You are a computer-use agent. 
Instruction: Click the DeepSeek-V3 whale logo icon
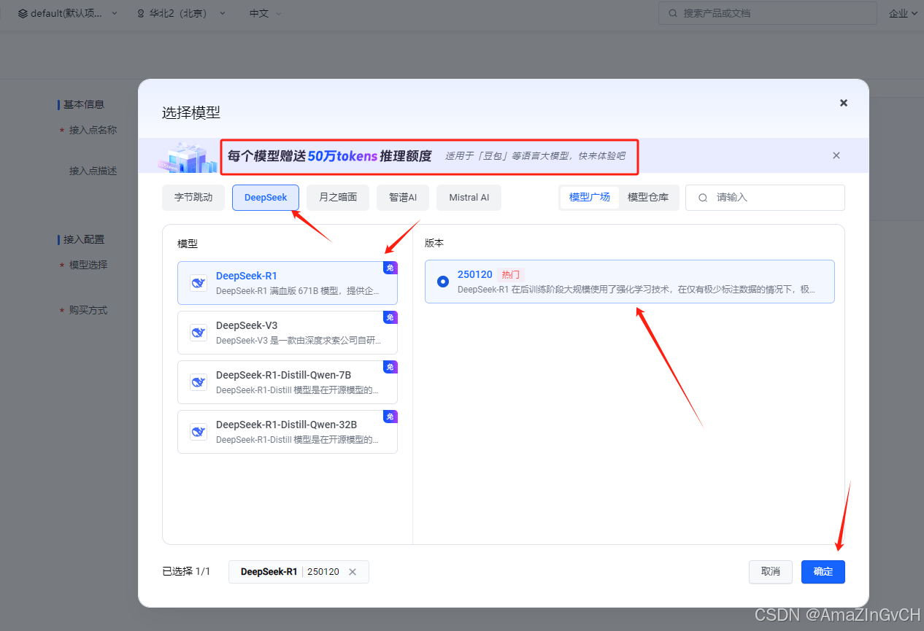198,333
